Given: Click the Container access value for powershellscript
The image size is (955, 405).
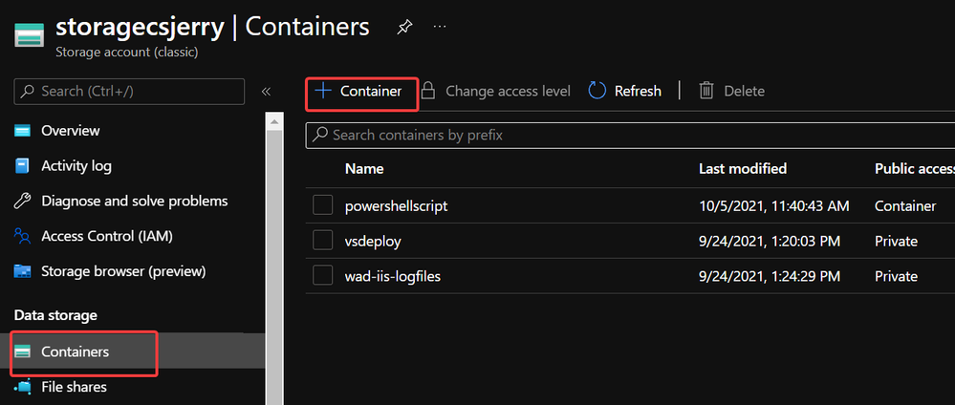Looking at the screenshot, I should (x=905, y=206).
